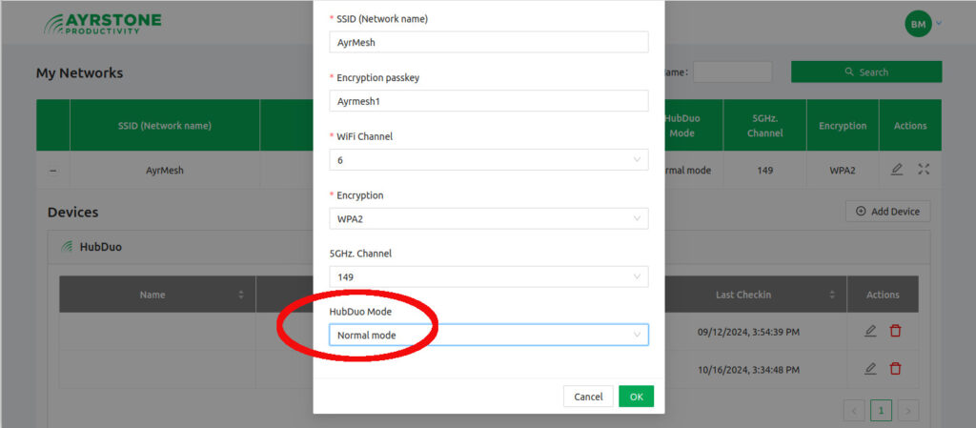Cancel the network edit dialog

pos(588,397)
